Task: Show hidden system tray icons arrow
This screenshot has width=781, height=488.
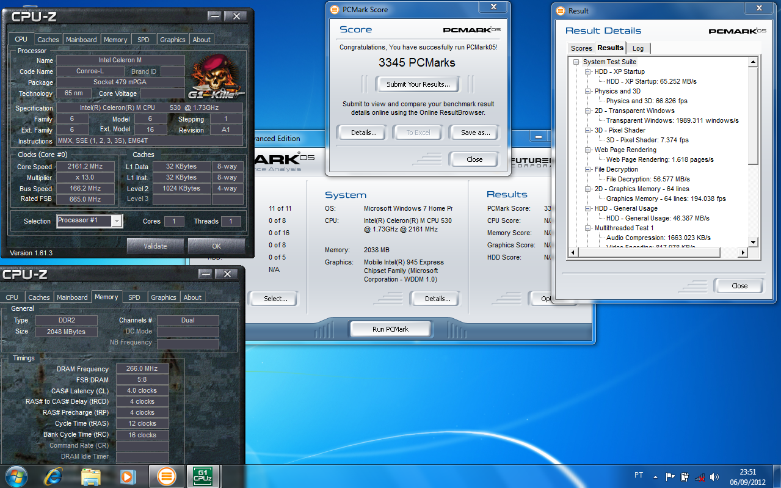Action: pos(656,476)
